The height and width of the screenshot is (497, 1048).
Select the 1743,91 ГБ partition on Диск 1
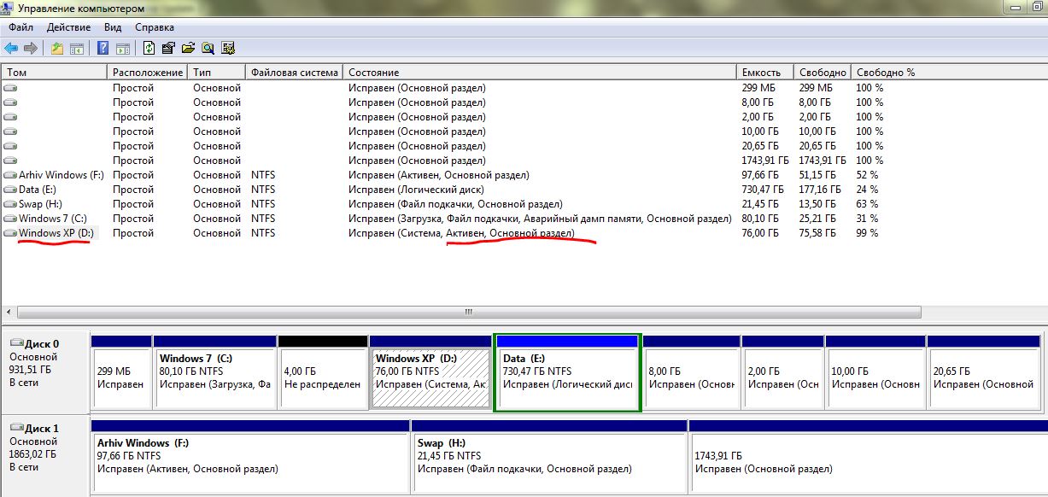pos(868,456)
